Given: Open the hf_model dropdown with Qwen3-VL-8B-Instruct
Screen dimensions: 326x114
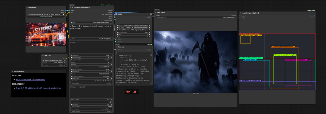Looking at the screenshot, I should [x=91, y=81].
